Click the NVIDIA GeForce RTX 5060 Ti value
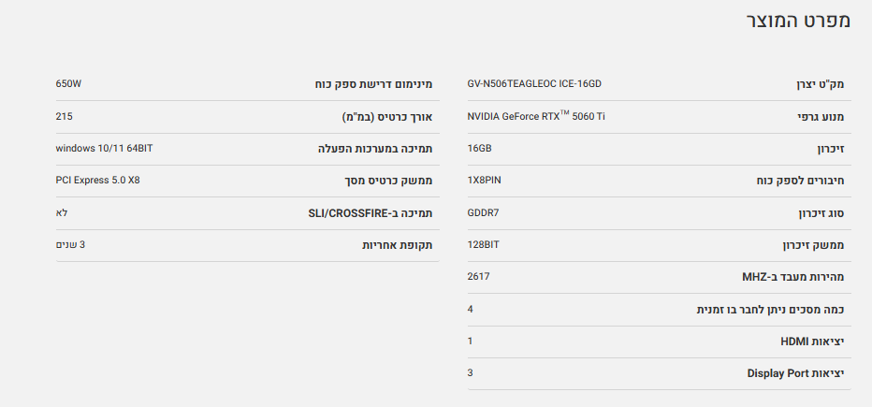This screenshot has height=407, width=872. pos(536,117)
